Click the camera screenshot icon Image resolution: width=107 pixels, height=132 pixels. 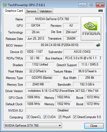pos(101,11)
